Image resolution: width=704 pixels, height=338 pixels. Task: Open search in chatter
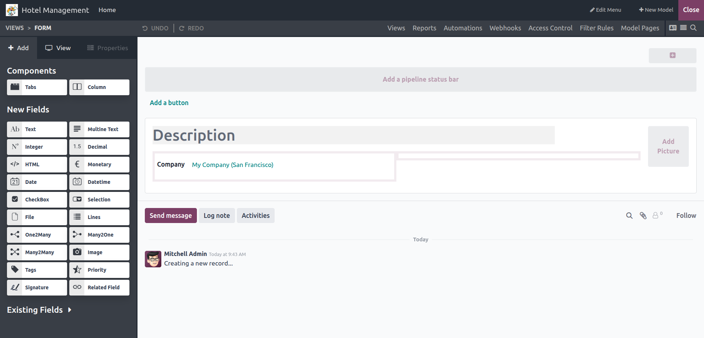tap(629, 216)
